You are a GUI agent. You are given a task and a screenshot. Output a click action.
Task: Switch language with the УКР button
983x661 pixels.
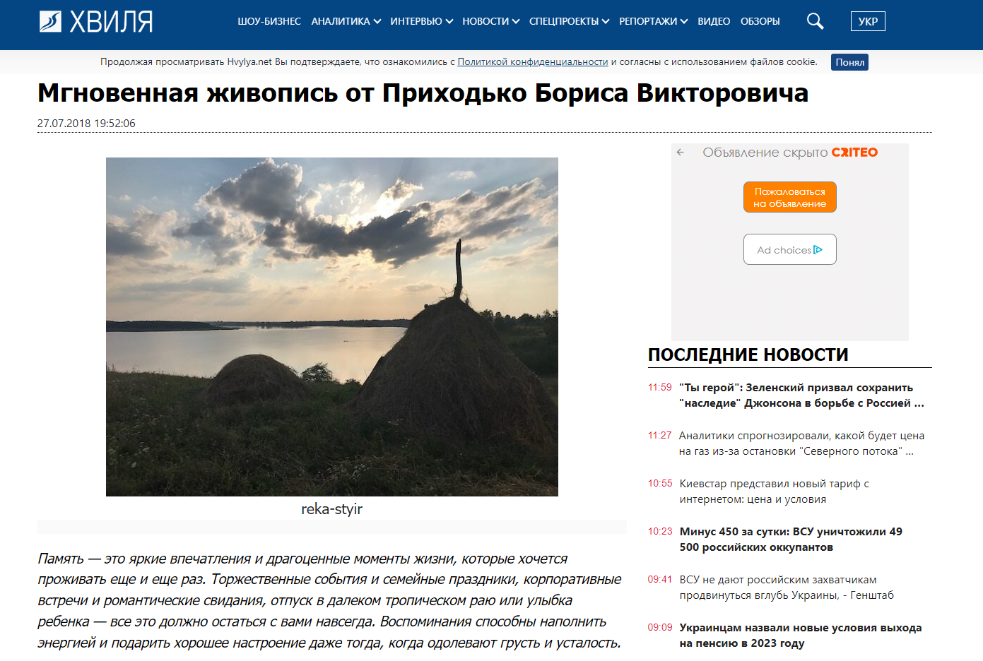[x=868, y=21]
